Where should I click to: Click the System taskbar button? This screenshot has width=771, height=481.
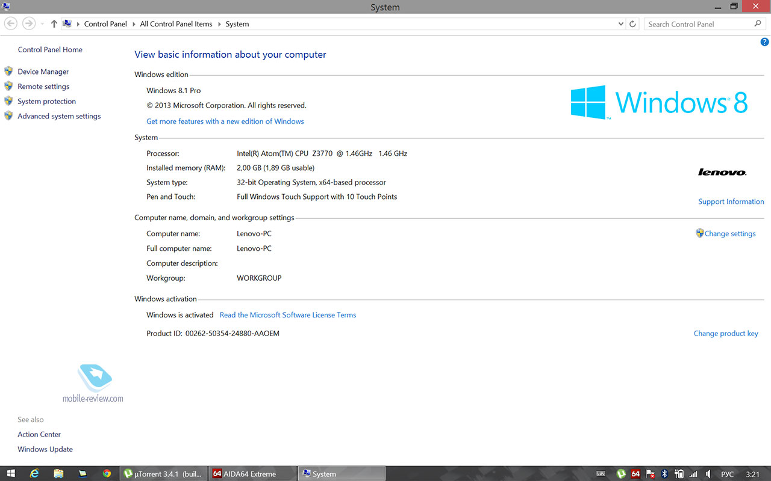[342, 474]
